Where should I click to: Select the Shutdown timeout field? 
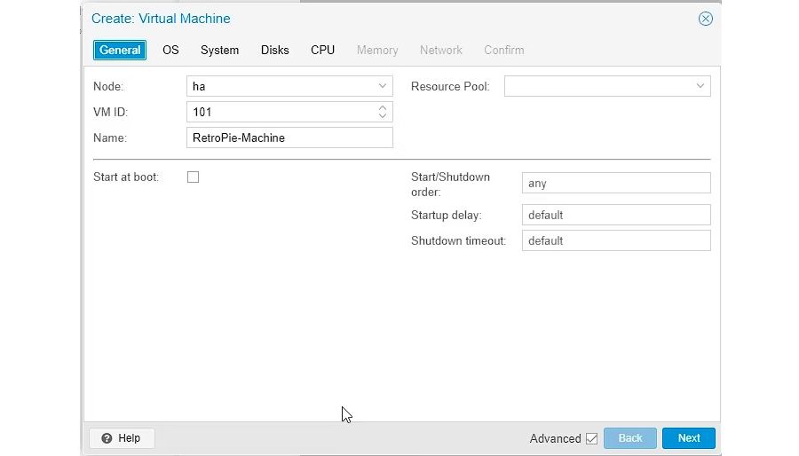[x=615, y=240]
